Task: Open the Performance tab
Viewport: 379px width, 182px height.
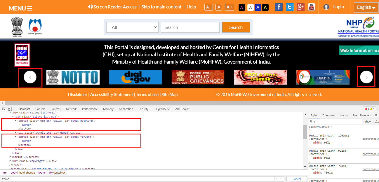Action: coord(90,109)
